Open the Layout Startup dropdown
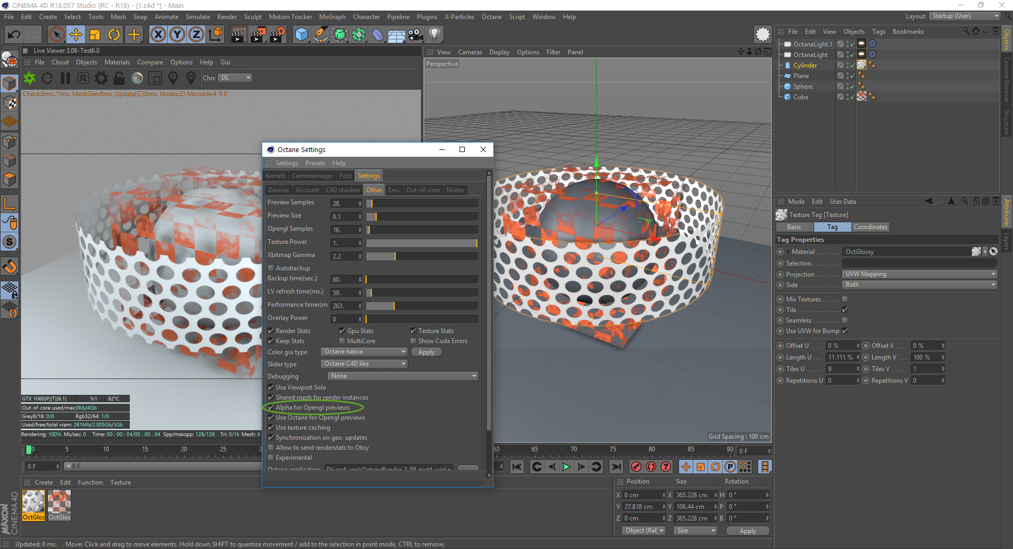 pyautogui.click(x=964, y=16)
